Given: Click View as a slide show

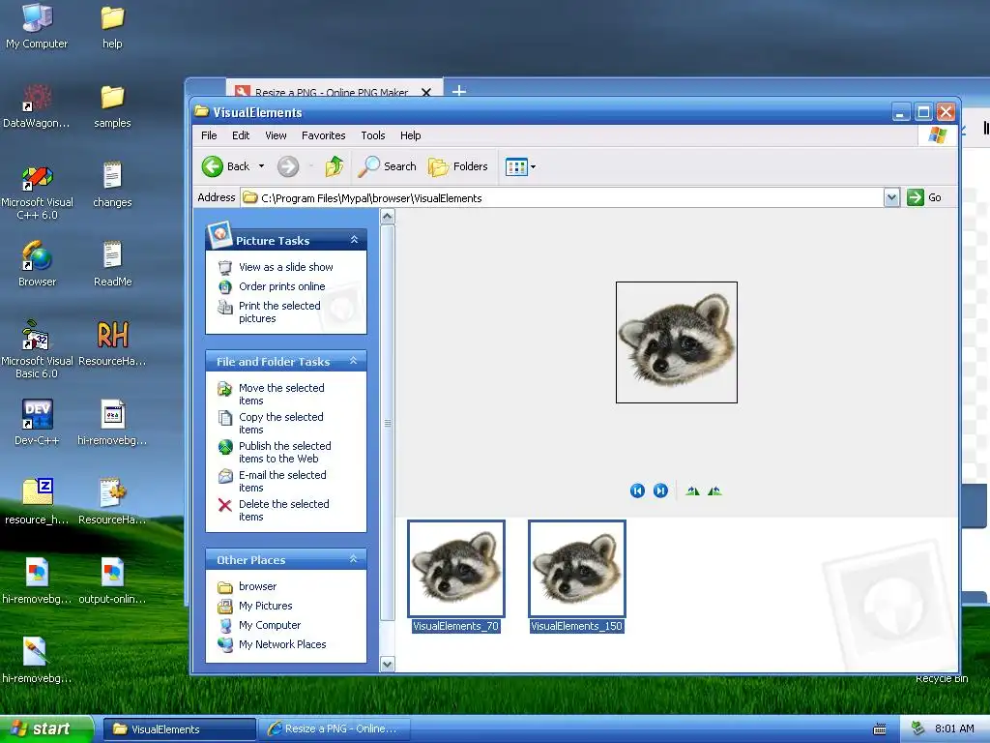Looking at the screenshot, I should [285, 267].
